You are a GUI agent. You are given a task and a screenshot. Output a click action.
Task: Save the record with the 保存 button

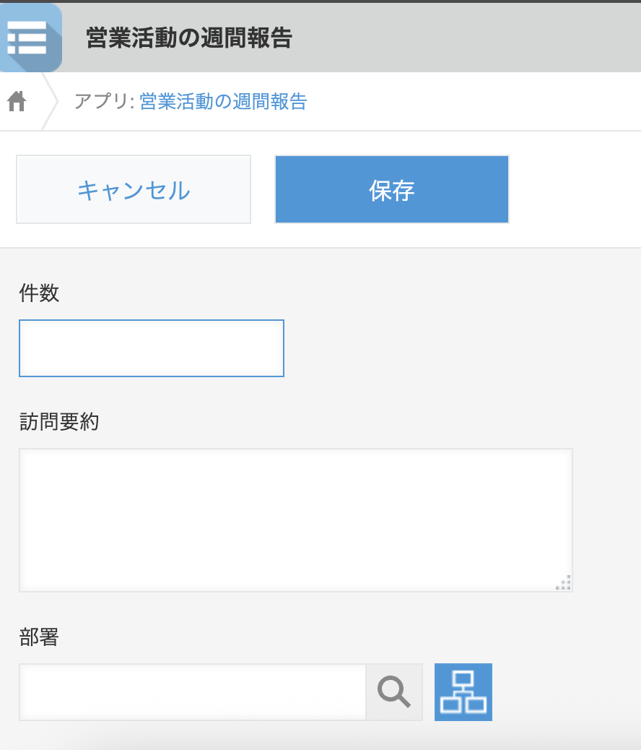click(x=391, y=189)
